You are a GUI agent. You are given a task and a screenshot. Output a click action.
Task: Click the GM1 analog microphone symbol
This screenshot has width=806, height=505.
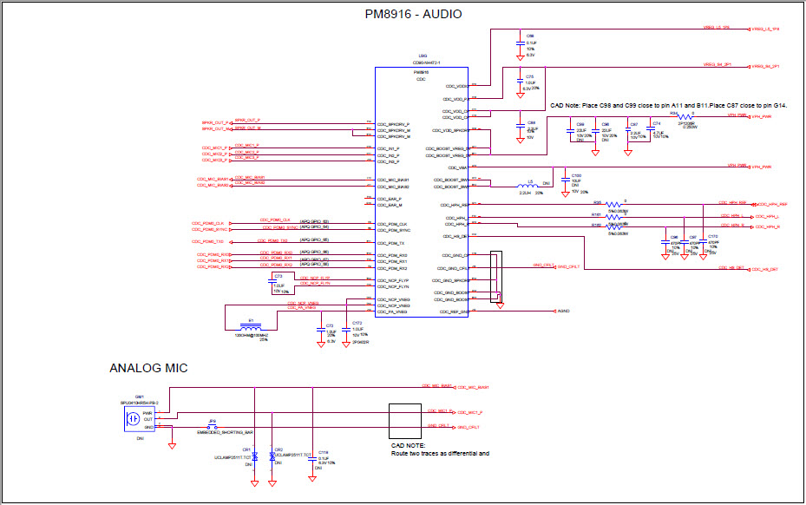pos(133,417)
